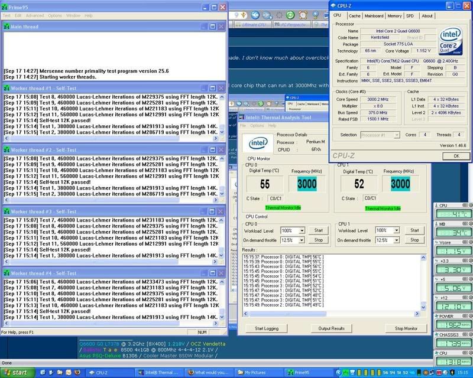Open the Options menu in Prime95

click(54, 16)
